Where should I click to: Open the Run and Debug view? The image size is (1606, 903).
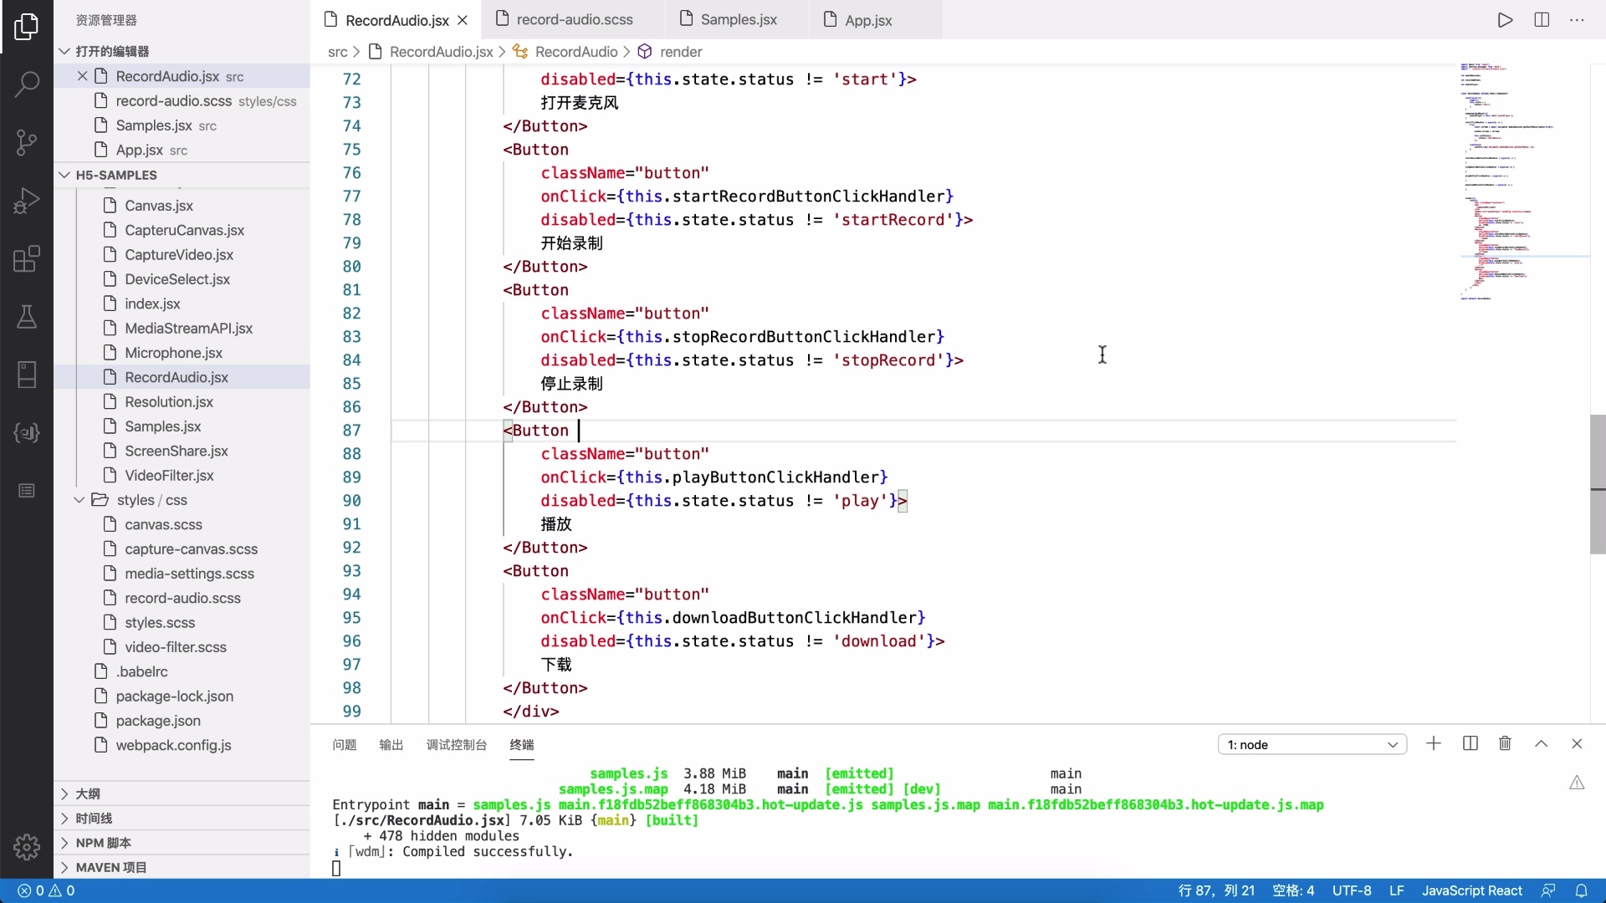[27, 201]
